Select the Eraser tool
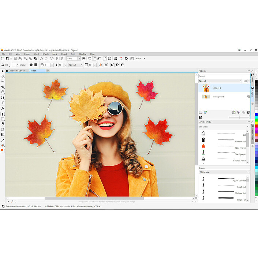 pyautogui.click(x=3, y=124)
